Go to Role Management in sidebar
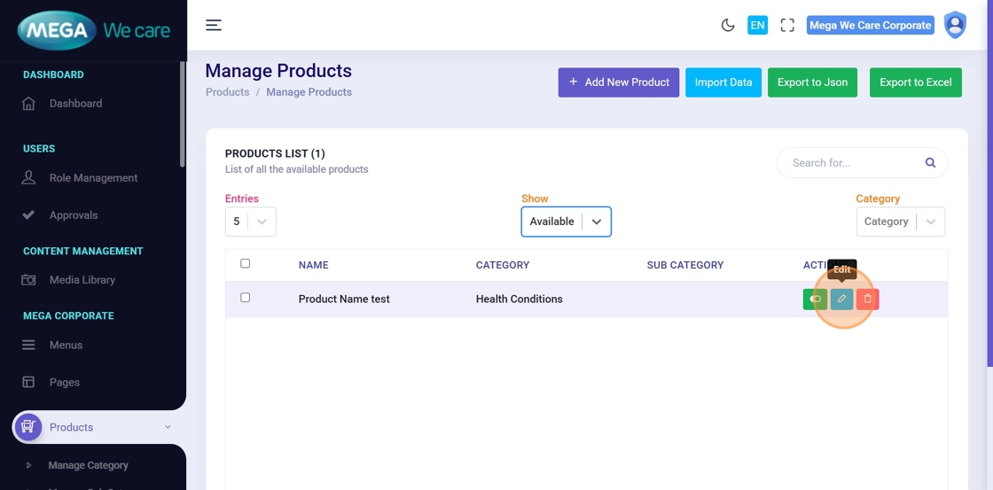Viewport: 993px width, 490px height. click(93, 178)
